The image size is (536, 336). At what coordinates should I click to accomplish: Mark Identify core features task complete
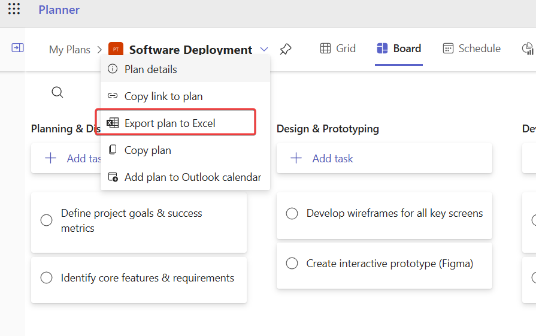(x=46, y=278)
